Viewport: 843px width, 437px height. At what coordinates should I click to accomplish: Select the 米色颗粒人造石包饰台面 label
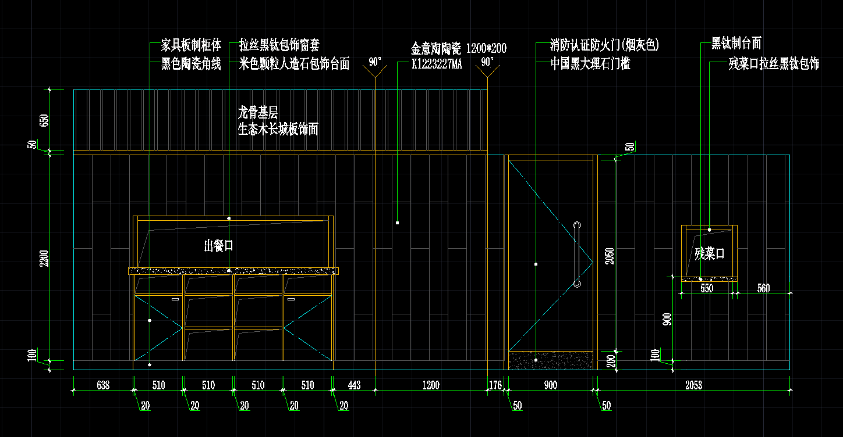(x=294, y=64)
